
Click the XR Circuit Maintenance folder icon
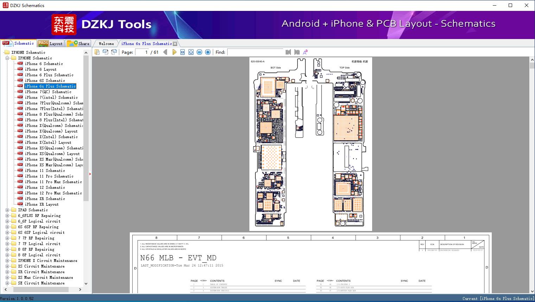pos(14,272)
